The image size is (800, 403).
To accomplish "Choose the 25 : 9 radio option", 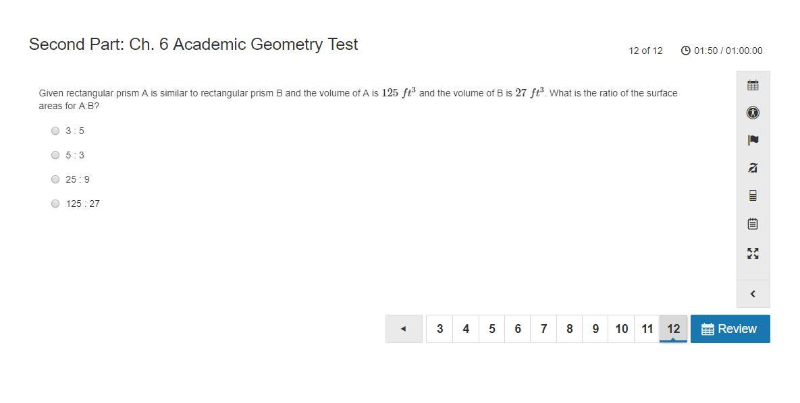I will click(55, 179).
